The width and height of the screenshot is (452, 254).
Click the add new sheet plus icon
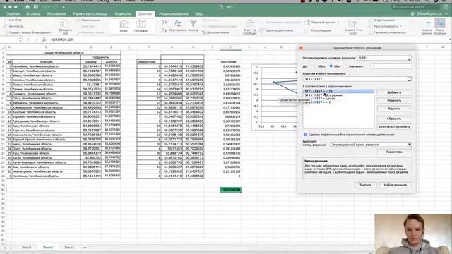tap(85, 248)
